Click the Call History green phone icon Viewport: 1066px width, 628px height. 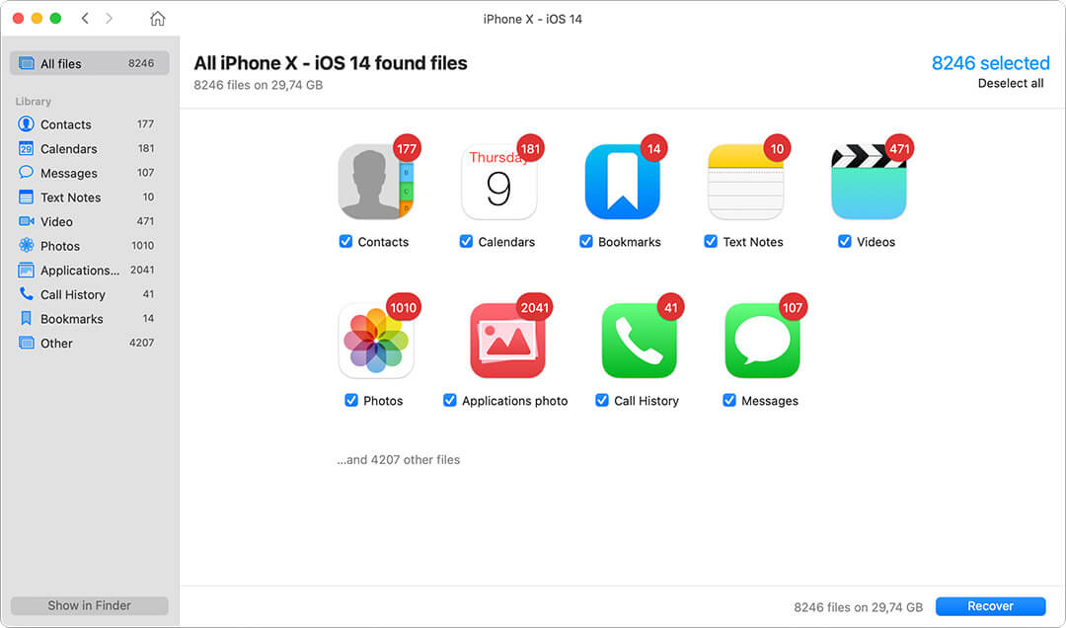(x=639, y=341)
